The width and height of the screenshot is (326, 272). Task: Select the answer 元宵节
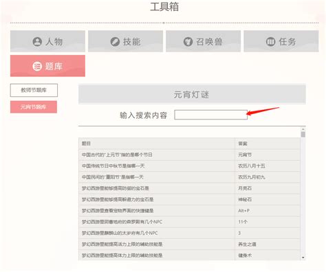245,155
